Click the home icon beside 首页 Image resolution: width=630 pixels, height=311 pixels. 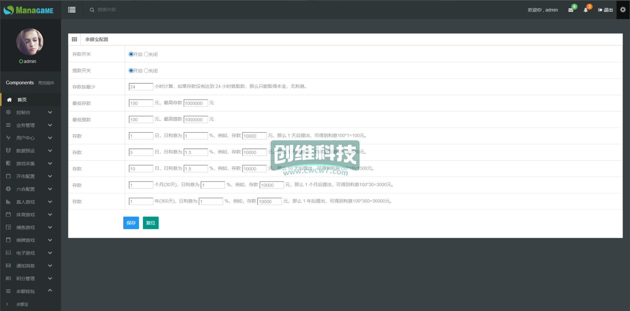pyautogui.click(x=9, y=100)
